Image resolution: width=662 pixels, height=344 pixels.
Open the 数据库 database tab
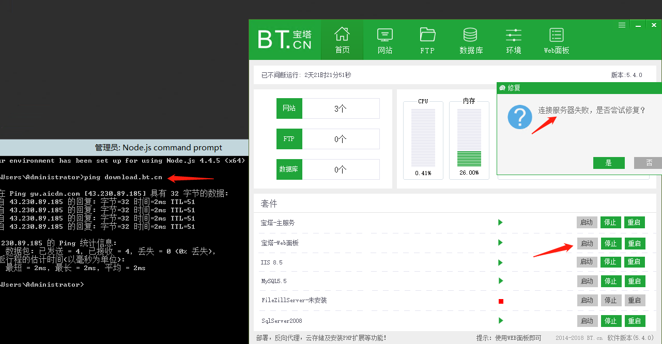point(471,40)
